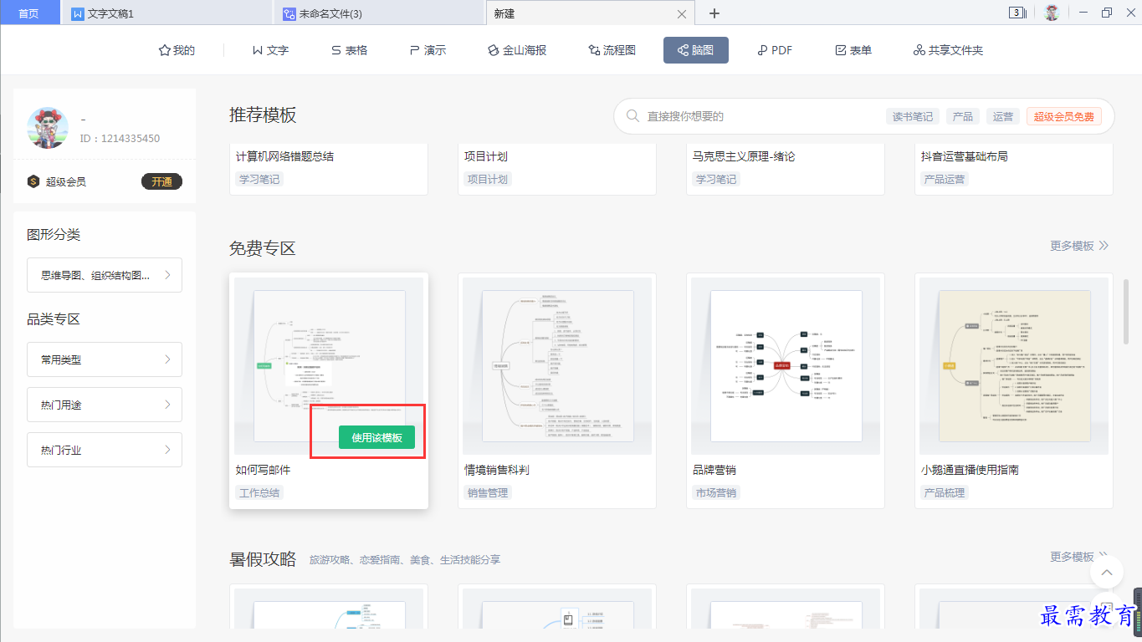Open the 我的 star tab
The width and height of the screenshot is (1142, 642).
coord(177,50)
